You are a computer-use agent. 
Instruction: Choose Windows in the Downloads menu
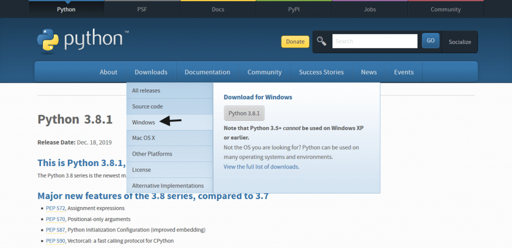coord(170,122)
